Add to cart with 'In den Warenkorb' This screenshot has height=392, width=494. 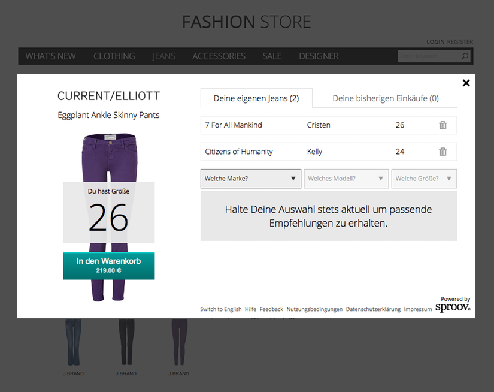(x=109, y=266)
